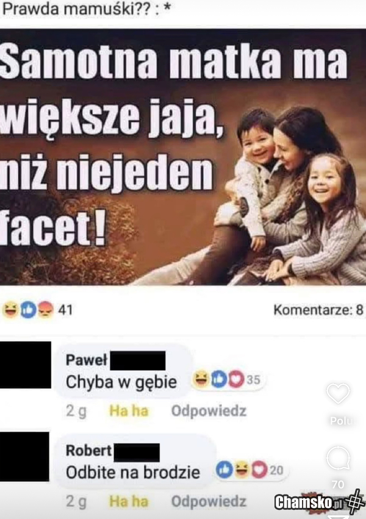Click Odpowiedz under Robert's comment
The height and width of the screenshot is (519, 366).
point(209,501)
